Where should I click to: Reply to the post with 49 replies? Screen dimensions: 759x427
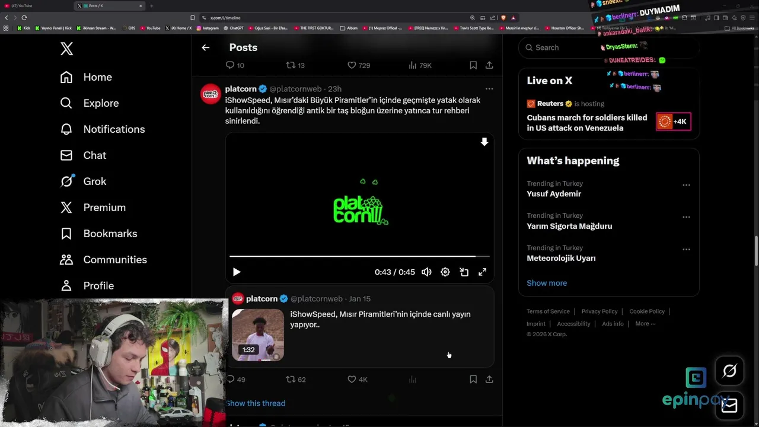click(235, 380)
